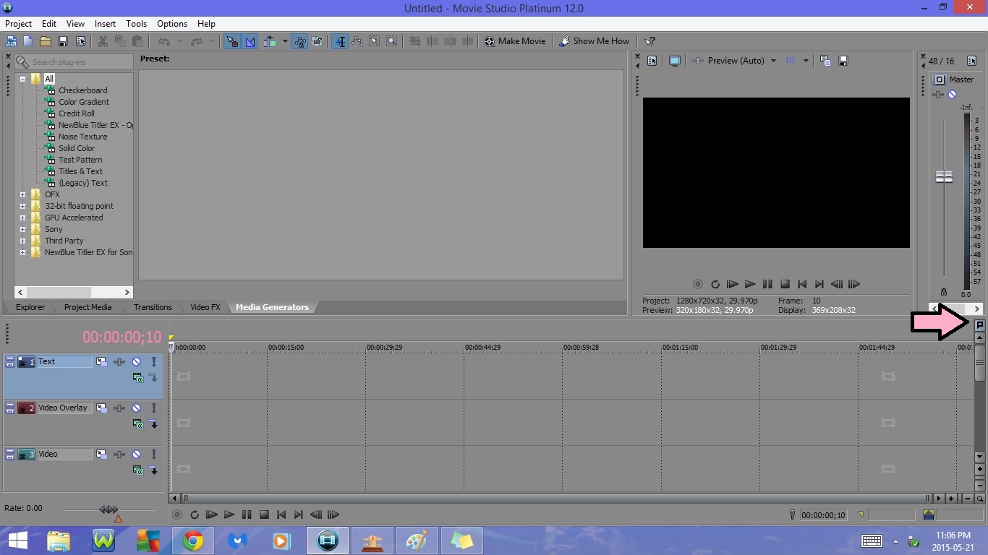The height and width of the screenshot is (555, 988).
Task: Open File Explorer from the taskbar
Action: pos(59,541)
